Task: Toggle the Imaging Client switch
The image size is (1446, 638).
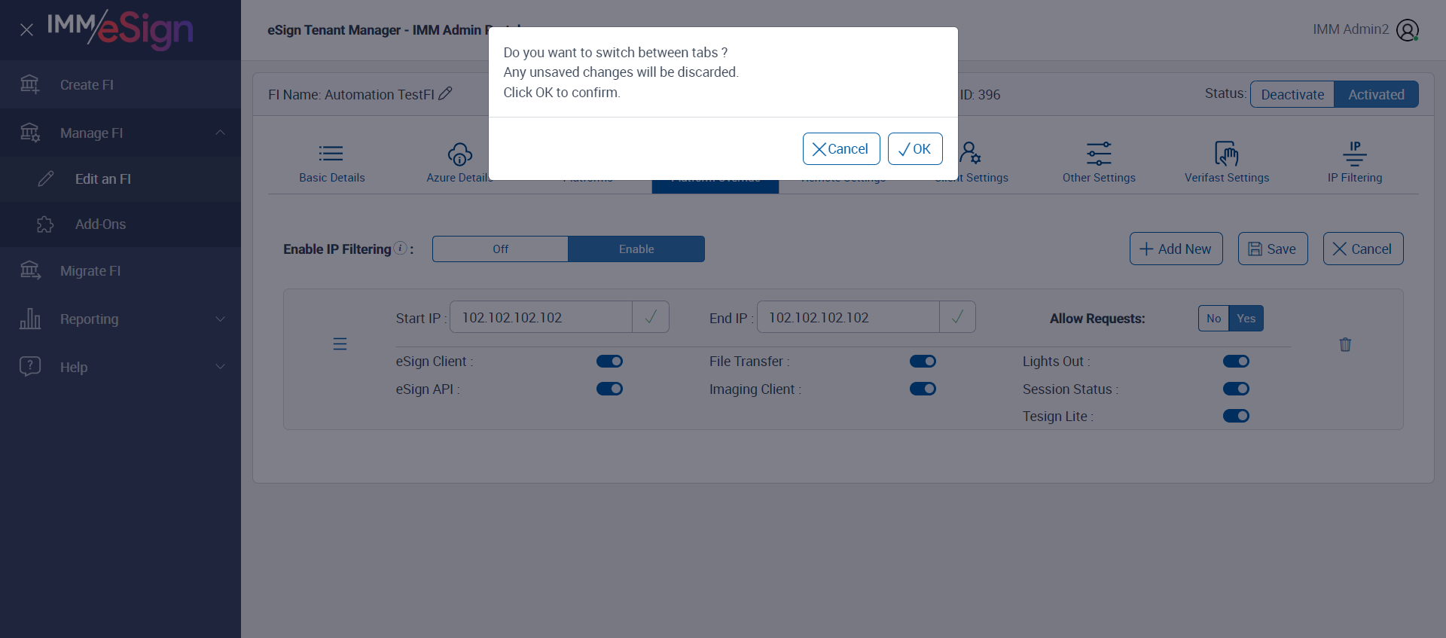Action: click(x=923, y=389)
